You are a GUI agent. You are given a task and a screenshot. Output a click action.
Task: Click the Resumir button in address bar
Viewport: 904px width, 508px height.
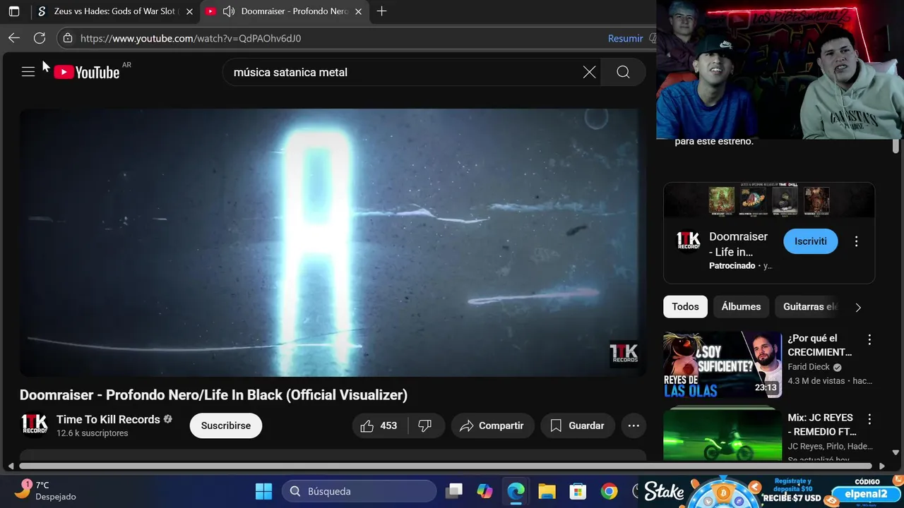pos(625,38)
